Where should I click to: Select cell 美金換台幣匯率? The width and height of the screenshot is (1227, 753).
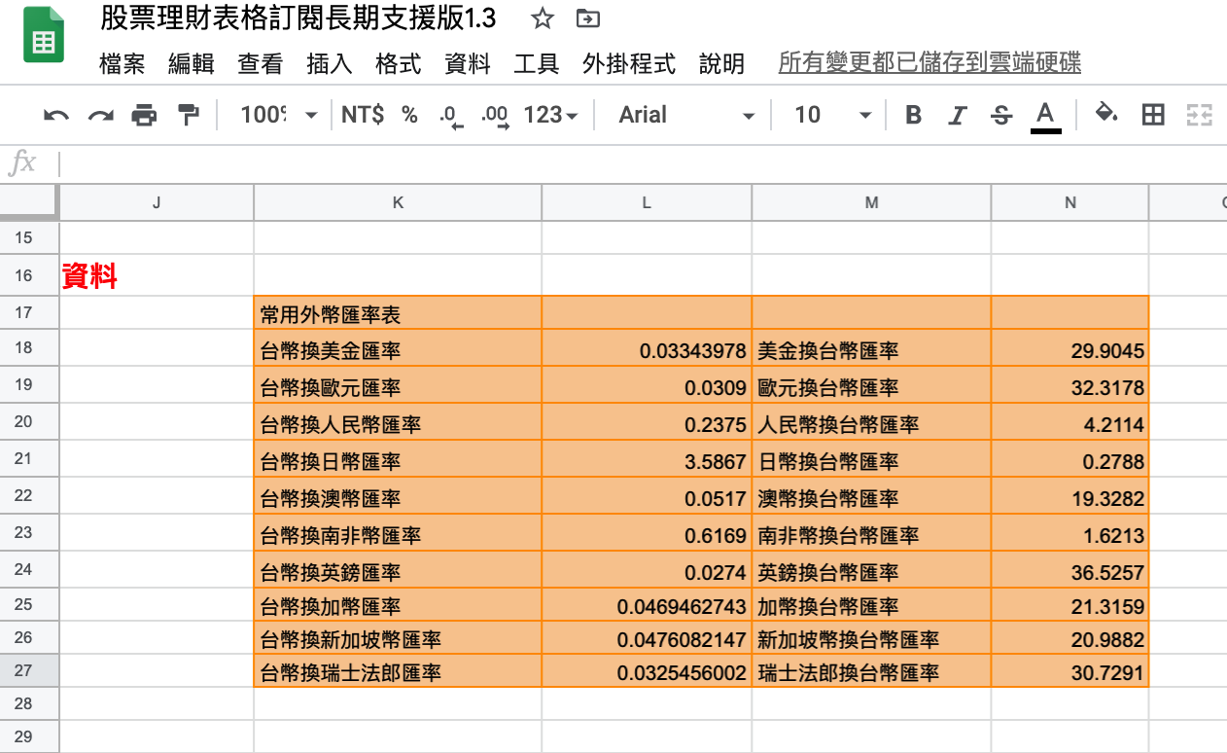tap(871, 348)
